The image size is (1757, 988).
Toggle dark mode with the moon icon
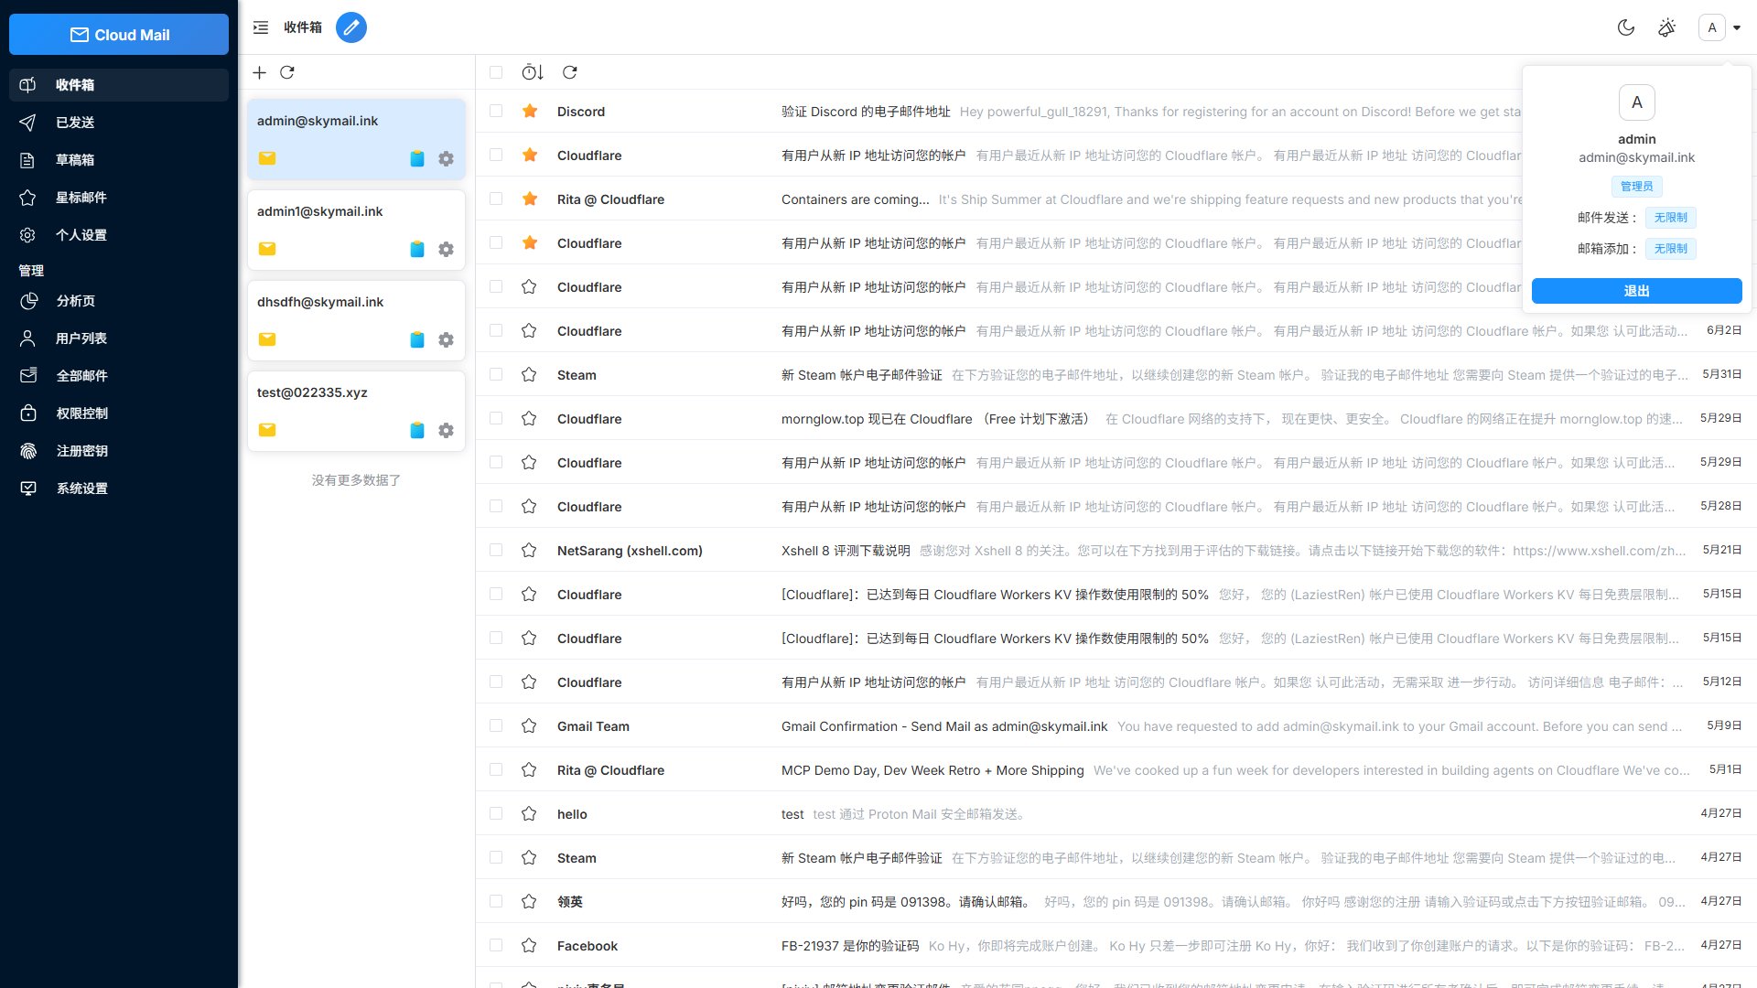pos(1626,27)
